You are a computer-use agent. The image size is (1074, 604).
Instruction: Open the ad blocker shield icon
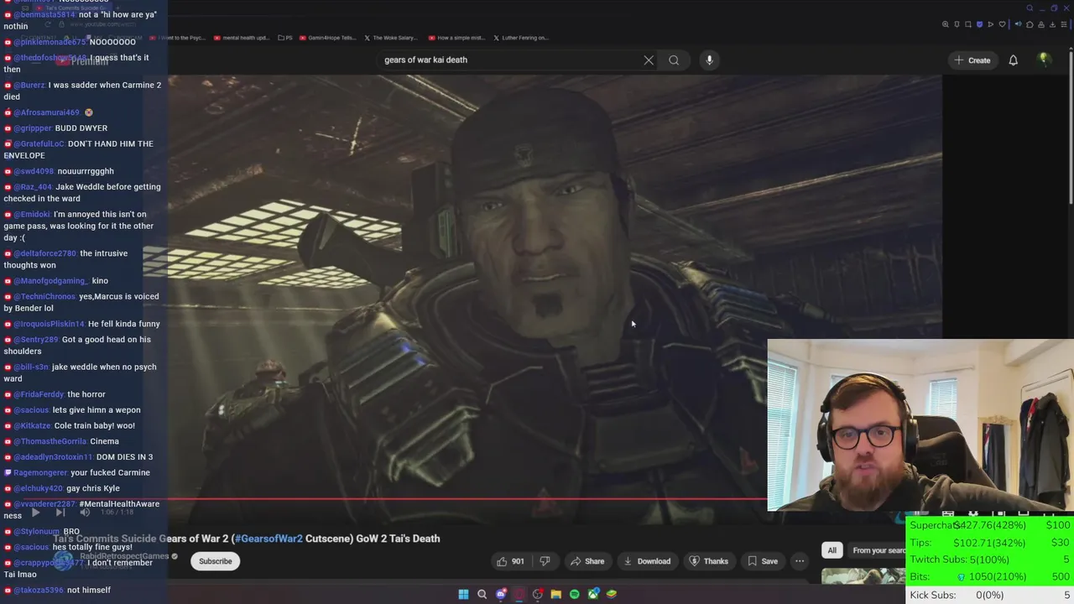pos(979,24)
